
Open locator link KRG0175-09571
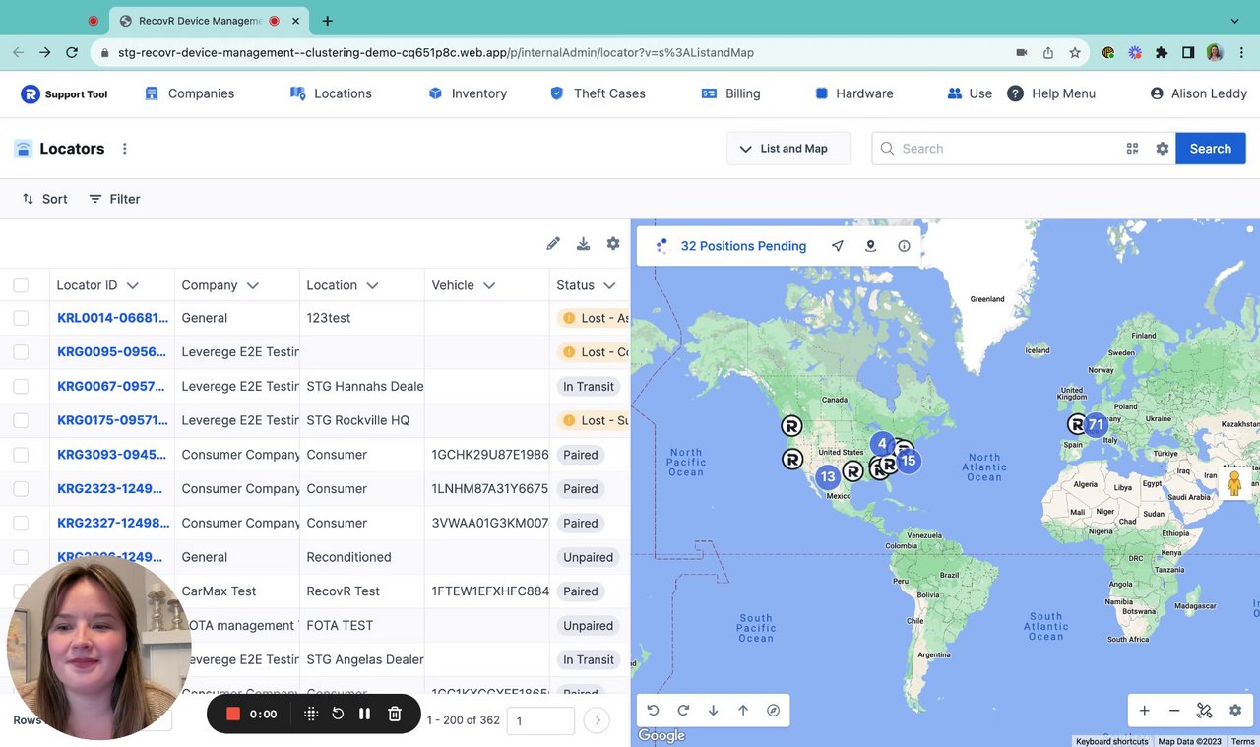pos(113,420)
